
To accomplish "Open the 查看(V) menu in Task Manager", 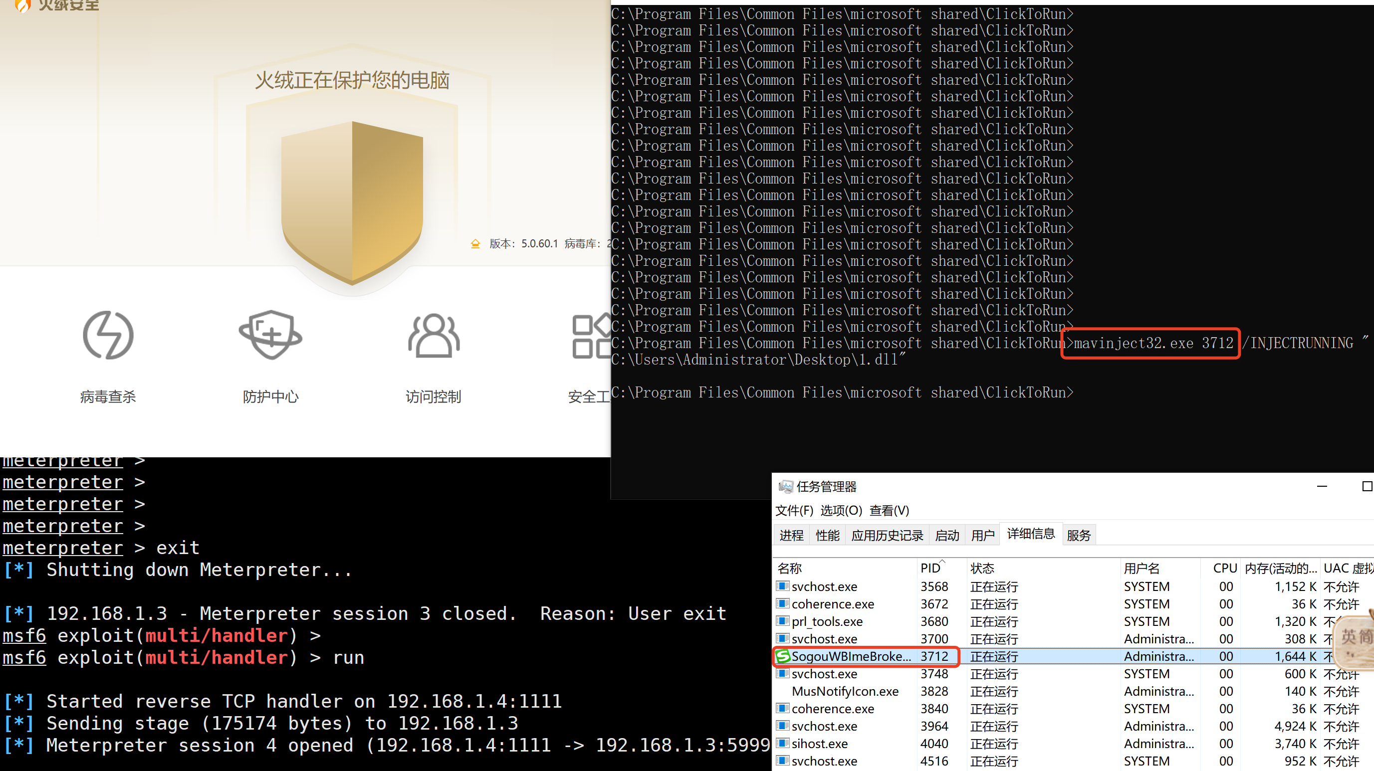I will pos(889,510).
